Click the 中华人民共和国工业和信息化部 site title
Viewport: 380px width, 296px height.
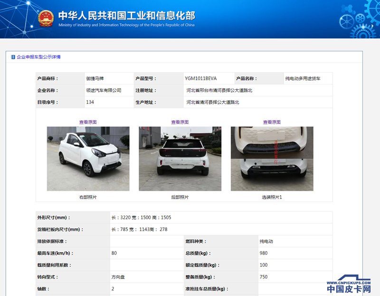[x=126, y=15]
